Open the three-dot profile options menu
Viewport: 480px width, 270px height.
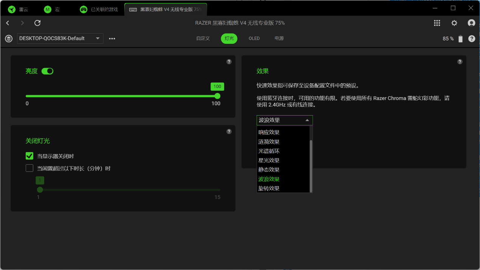point(112,39)
